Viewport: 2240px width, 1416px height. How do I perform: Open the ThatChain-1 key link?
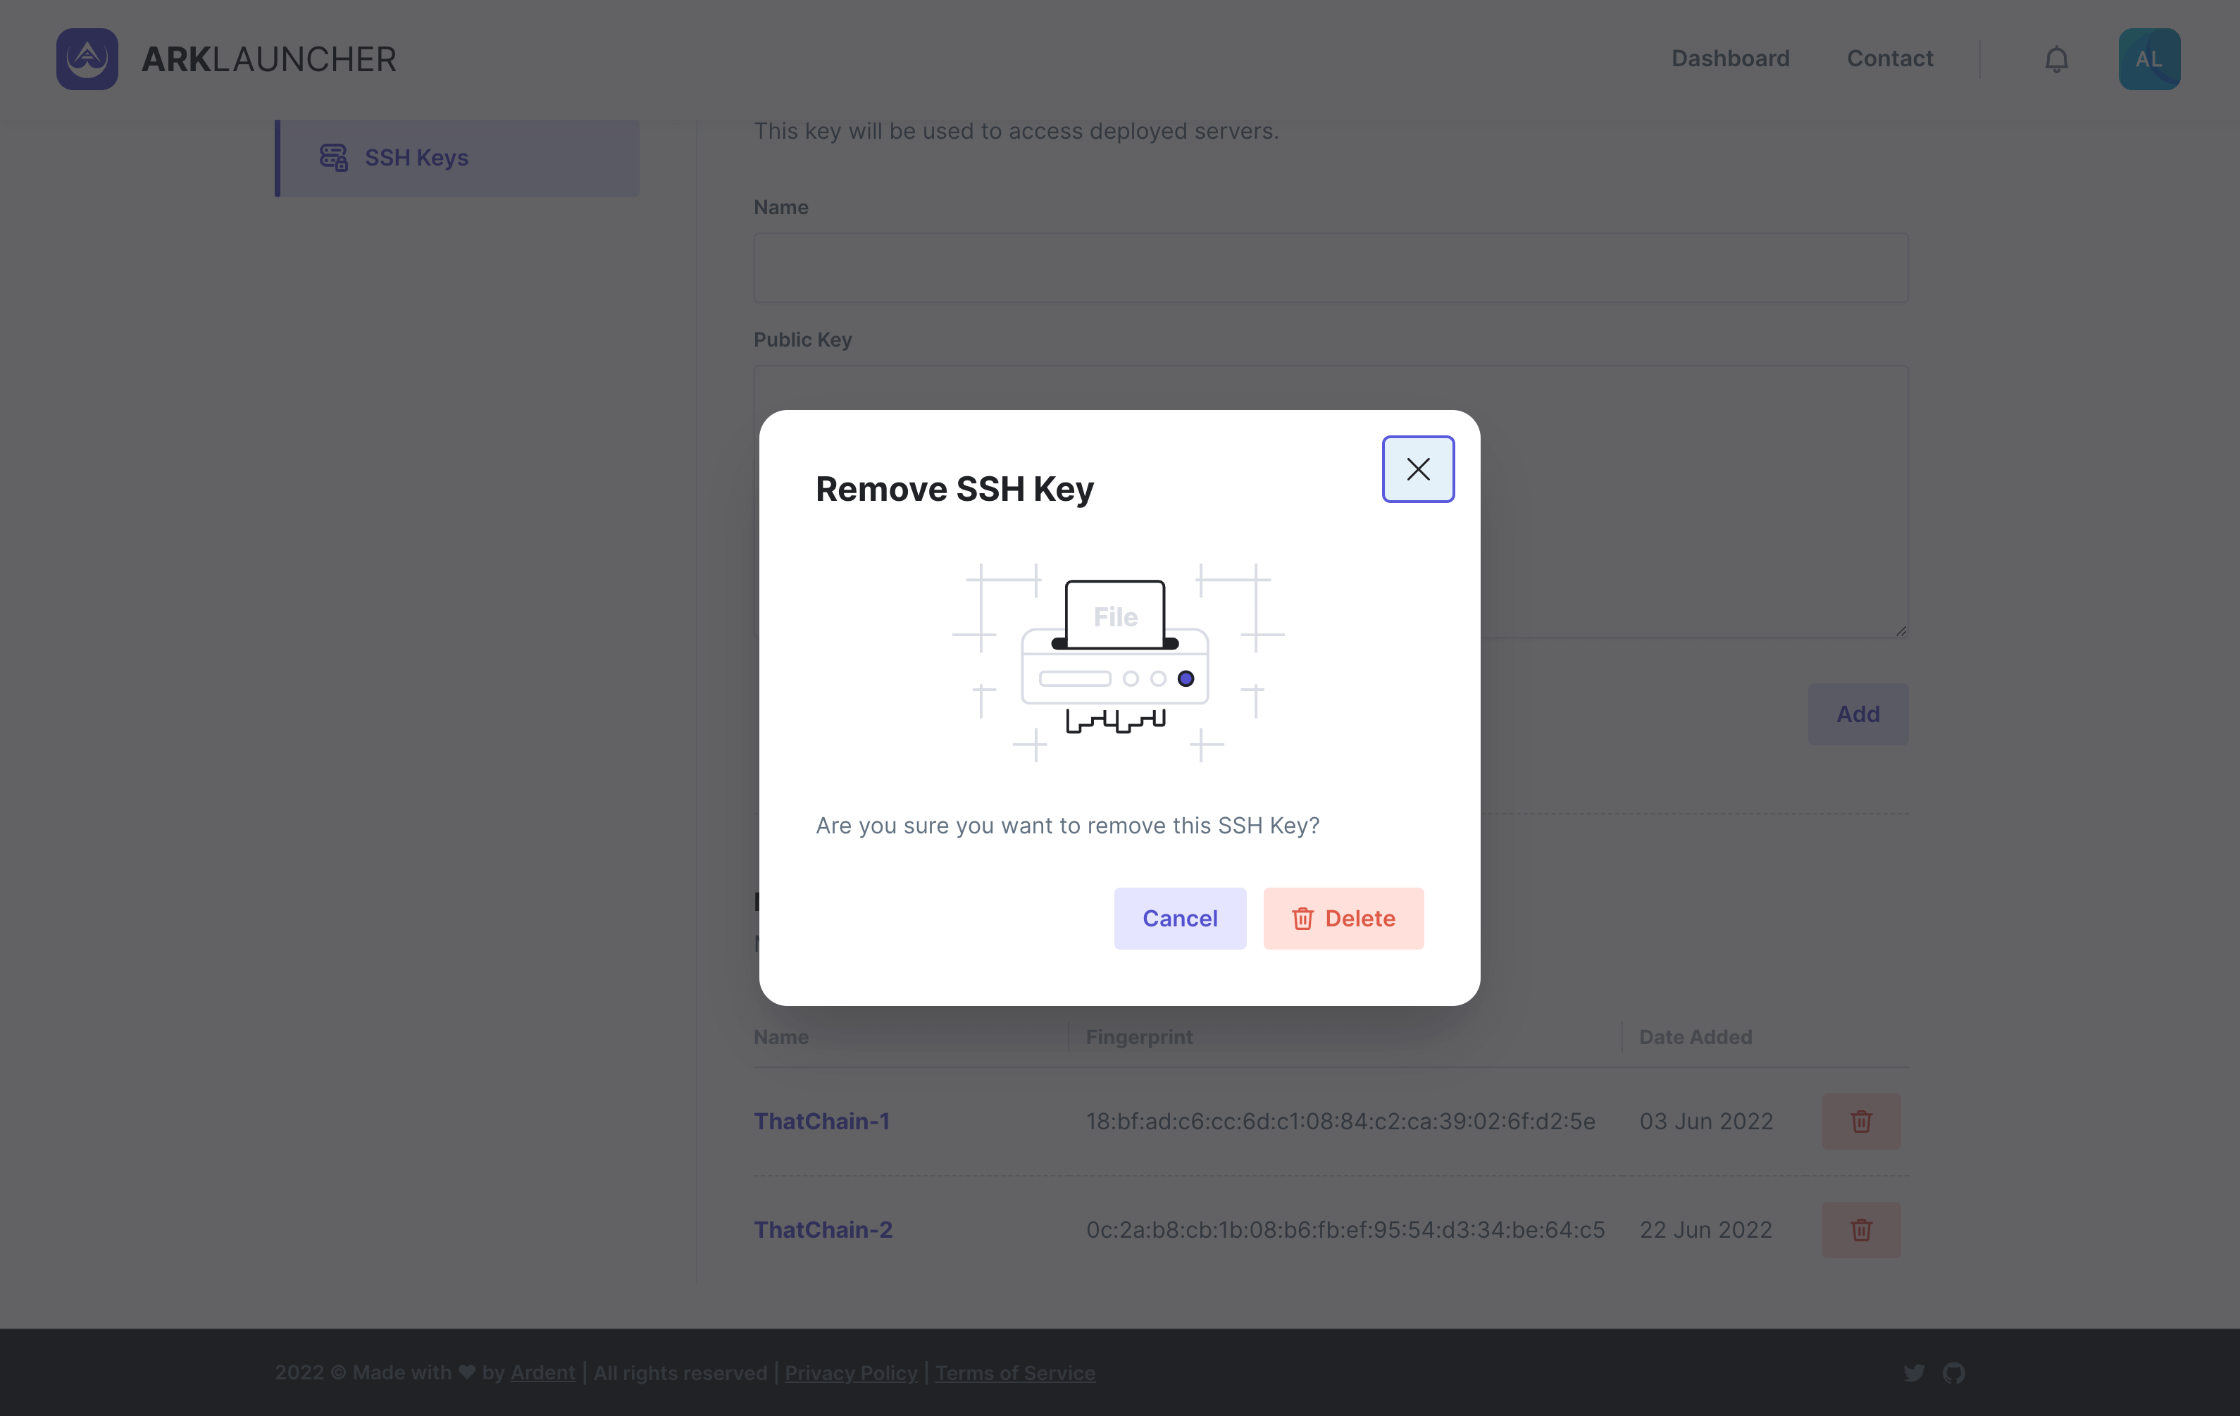(821, 1121)
